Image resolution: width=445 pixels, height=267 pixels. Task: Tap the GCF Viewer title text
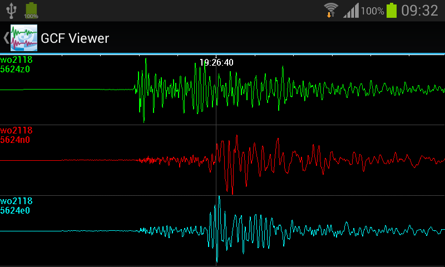pyautogui.click(x=75, y=38)
